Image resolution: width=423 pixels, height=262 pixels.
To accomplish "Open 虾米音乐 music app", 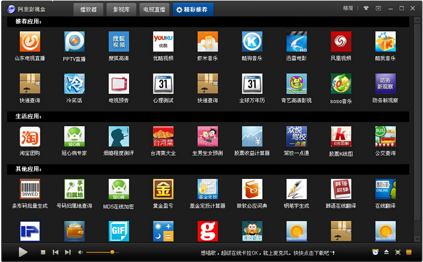I will coord(208,42).
